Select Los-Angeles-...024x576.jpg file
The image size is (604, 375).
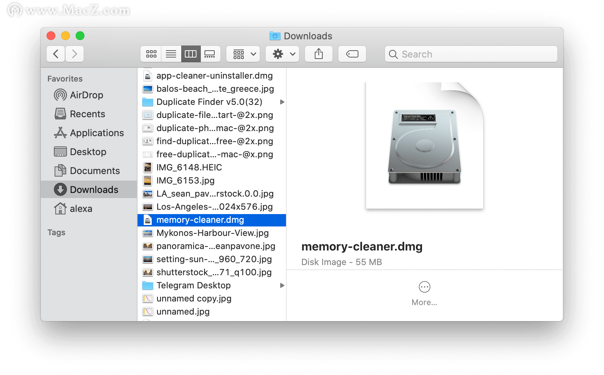[x=212, y=207]
